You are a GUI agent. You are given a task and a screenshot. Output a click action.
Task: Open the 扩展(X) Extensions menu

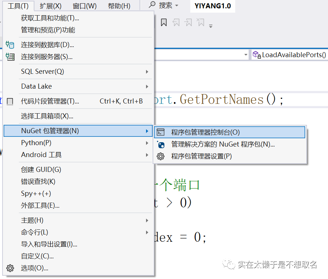50,6
